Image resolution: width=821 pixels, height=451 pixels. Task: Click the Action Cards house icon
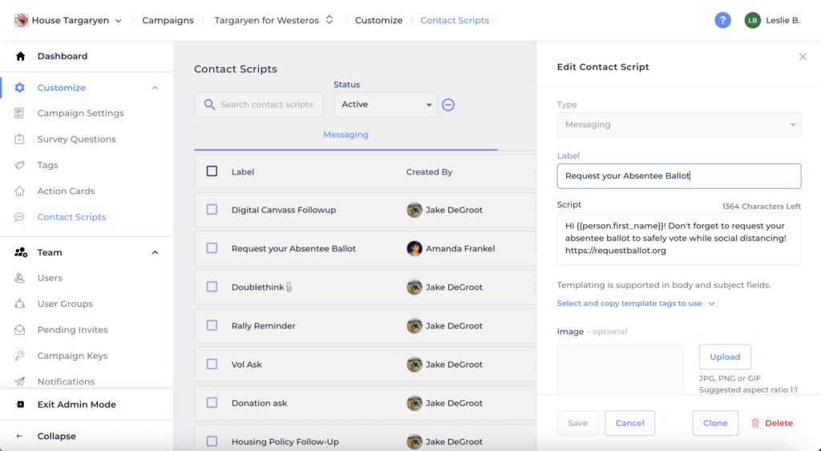point(19,191)
